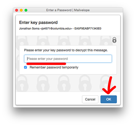Maximize window with the green button
This screenshot has height=126, width=136.
point(26,10)
